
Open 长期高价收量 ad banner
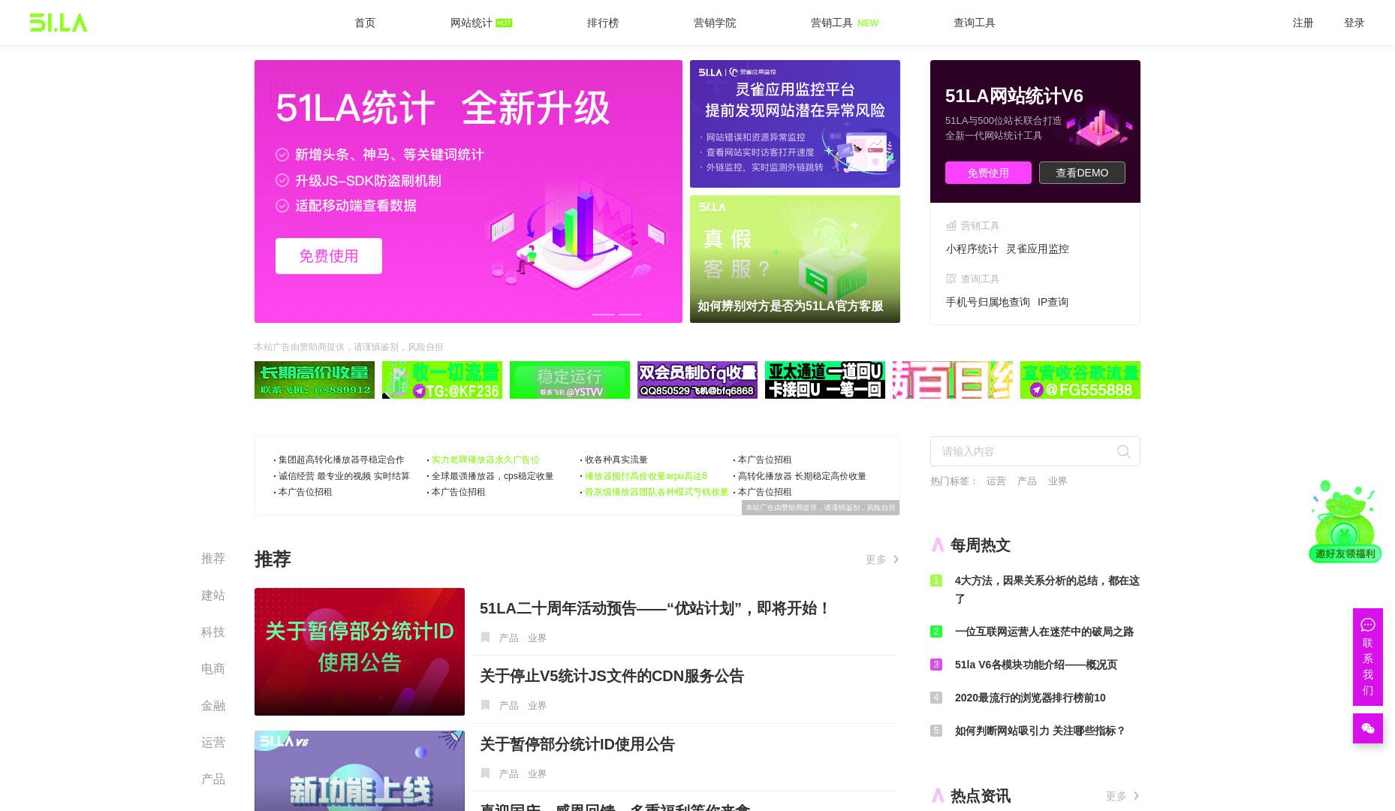(315, 380)
